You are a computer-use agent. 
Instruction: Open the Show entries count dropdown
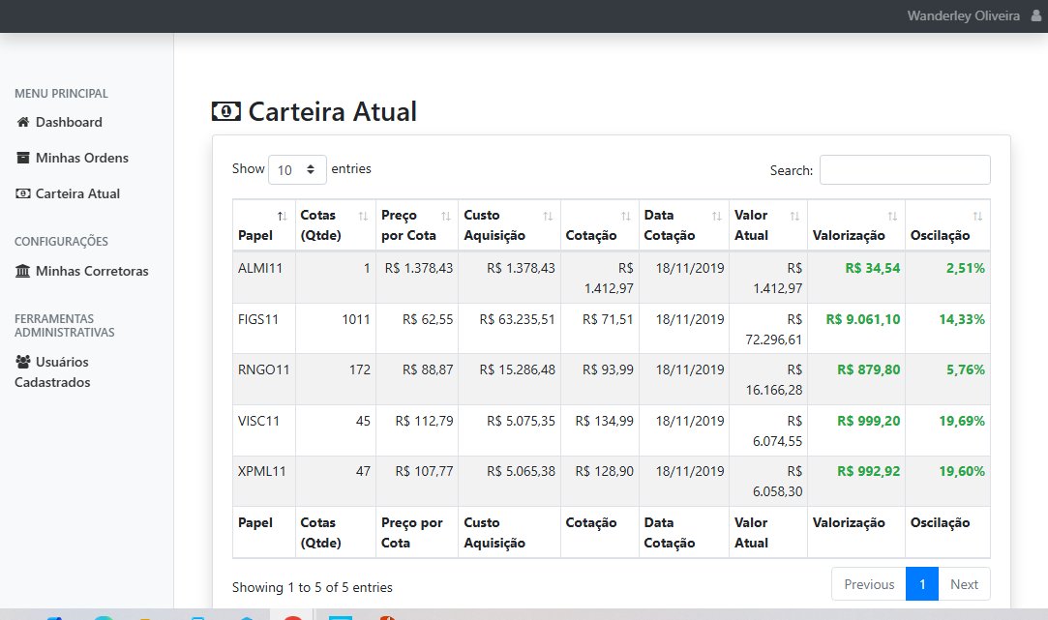point(297,169)
